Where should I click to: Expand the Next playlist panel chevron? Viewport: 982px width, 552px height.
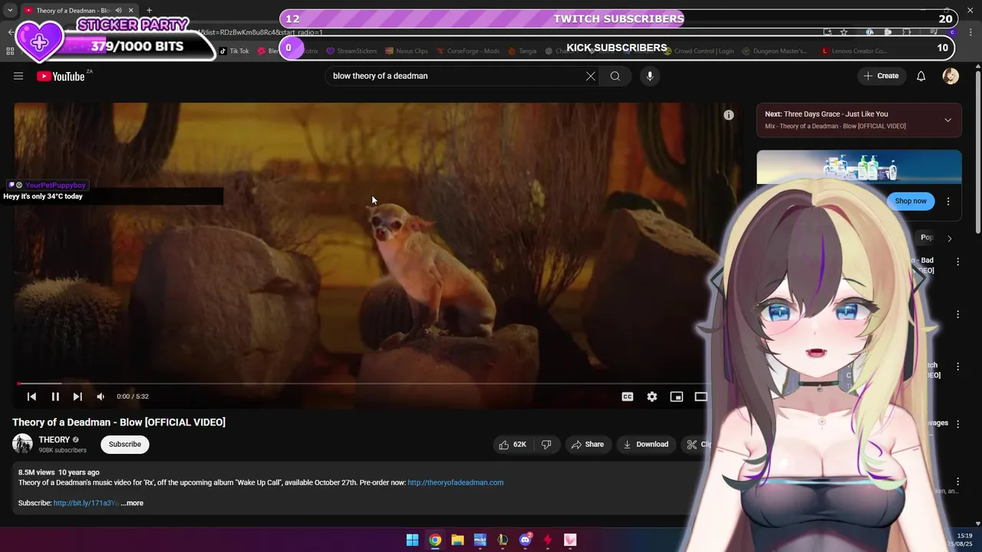(947, 120)
